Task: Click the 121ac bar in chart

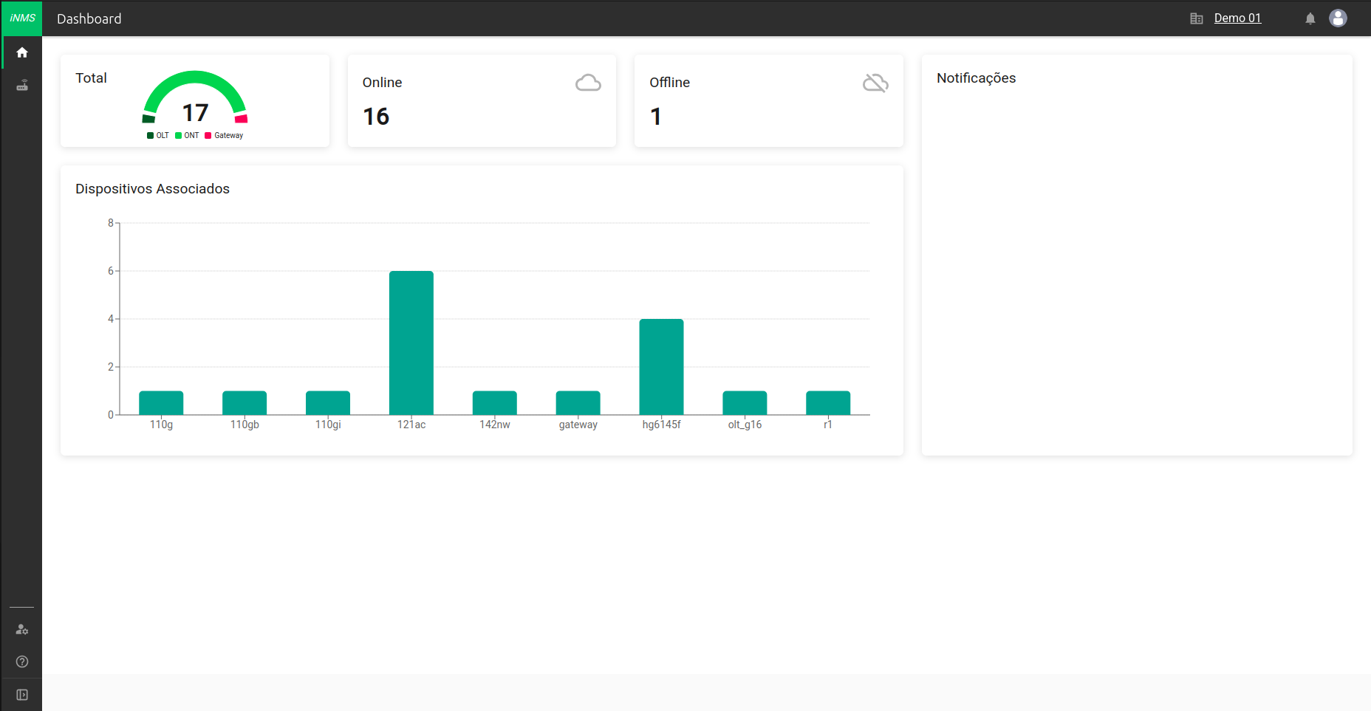Action: point(411,343)
